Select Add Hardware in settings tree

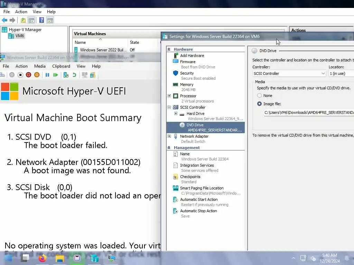click(192, 56)
